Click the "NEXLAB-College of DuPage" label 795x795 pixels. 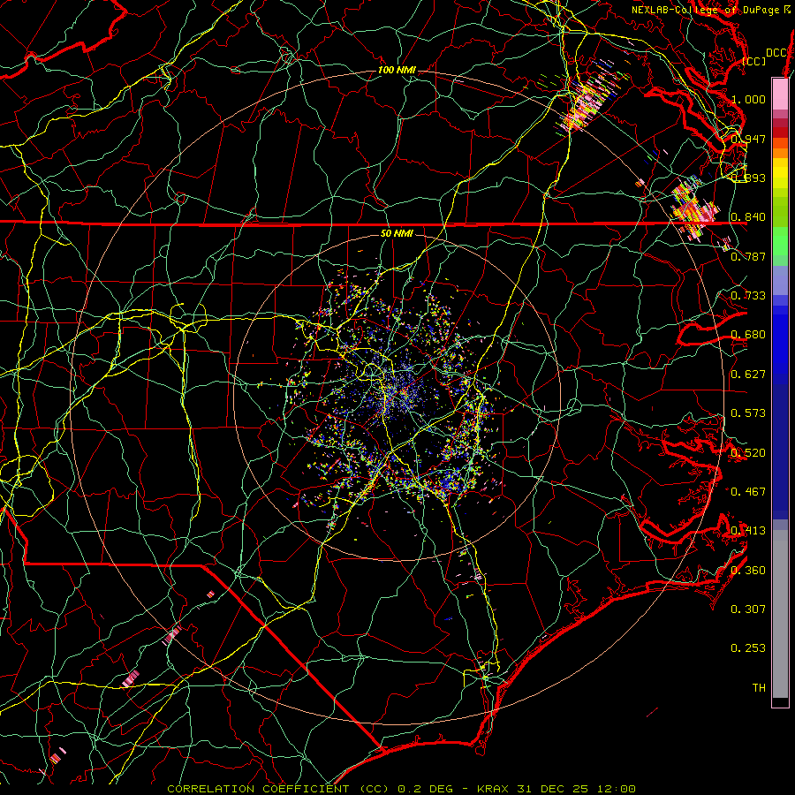pyautogui.click(x=705, y=10)
